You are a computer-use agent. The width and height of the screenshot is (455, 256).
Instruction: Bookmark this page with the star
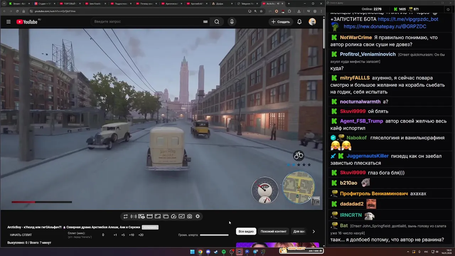coord(261,11)
